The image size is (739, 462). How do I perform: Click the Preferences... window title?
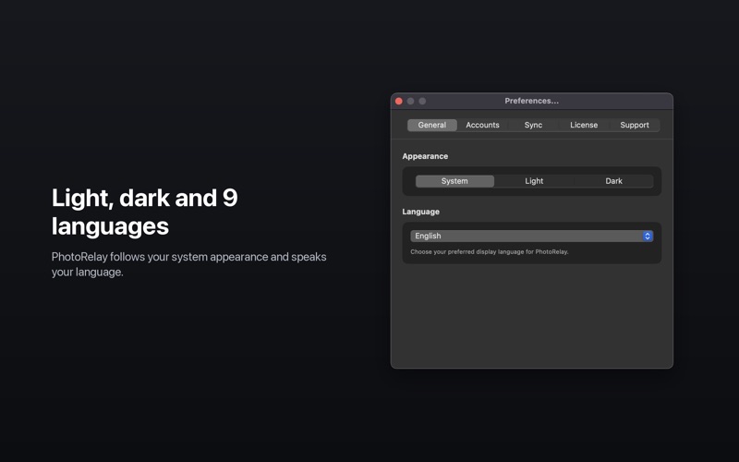pos(532,101)
